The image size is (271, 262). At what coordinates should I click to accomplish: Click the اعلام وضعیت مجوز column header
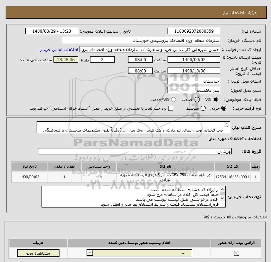(x=139, y=243)
